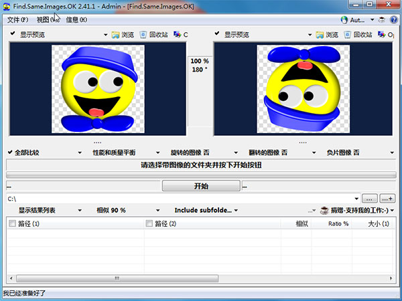Click the left panel 浏览 folder icon

point(116,34)
